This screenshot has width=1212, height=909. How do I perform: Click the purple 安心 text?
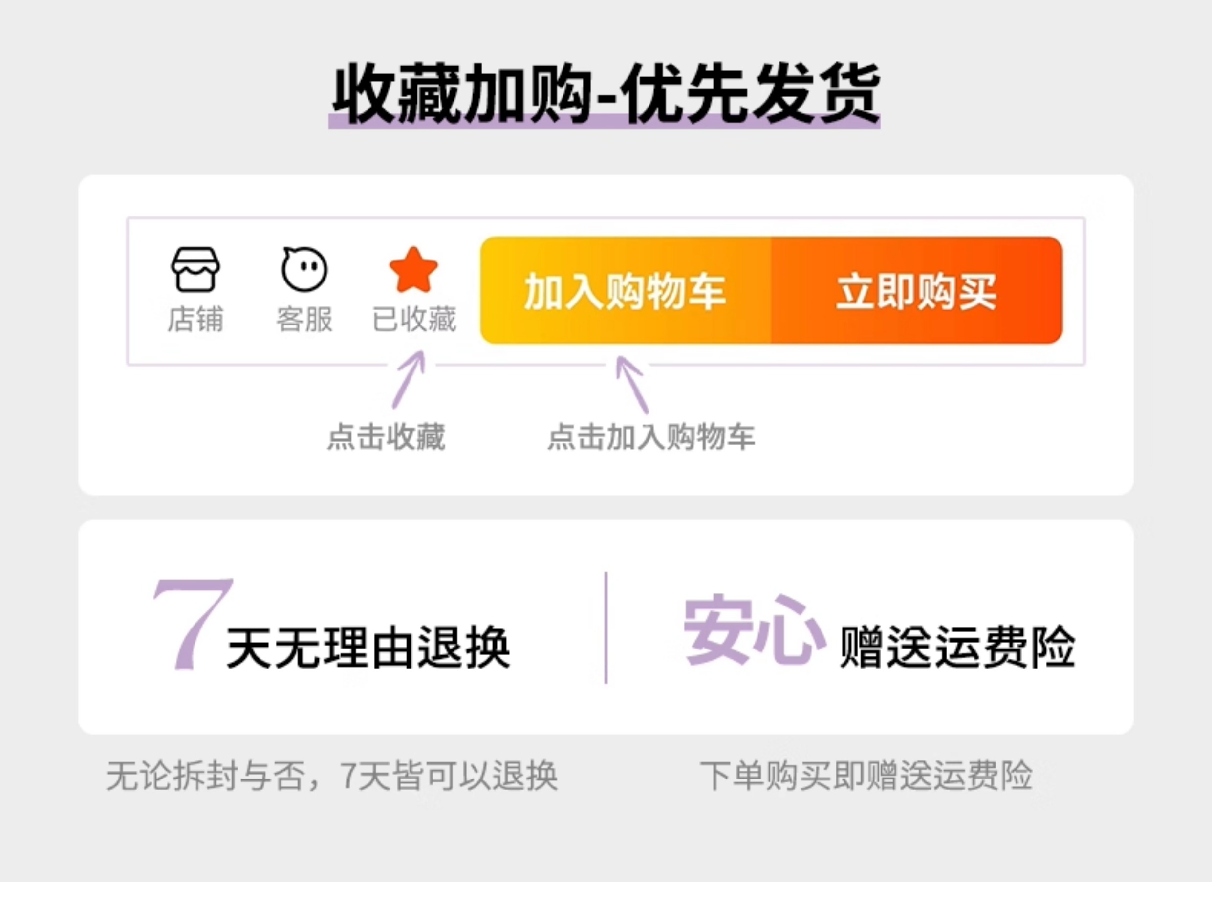(x=755, y=629)
